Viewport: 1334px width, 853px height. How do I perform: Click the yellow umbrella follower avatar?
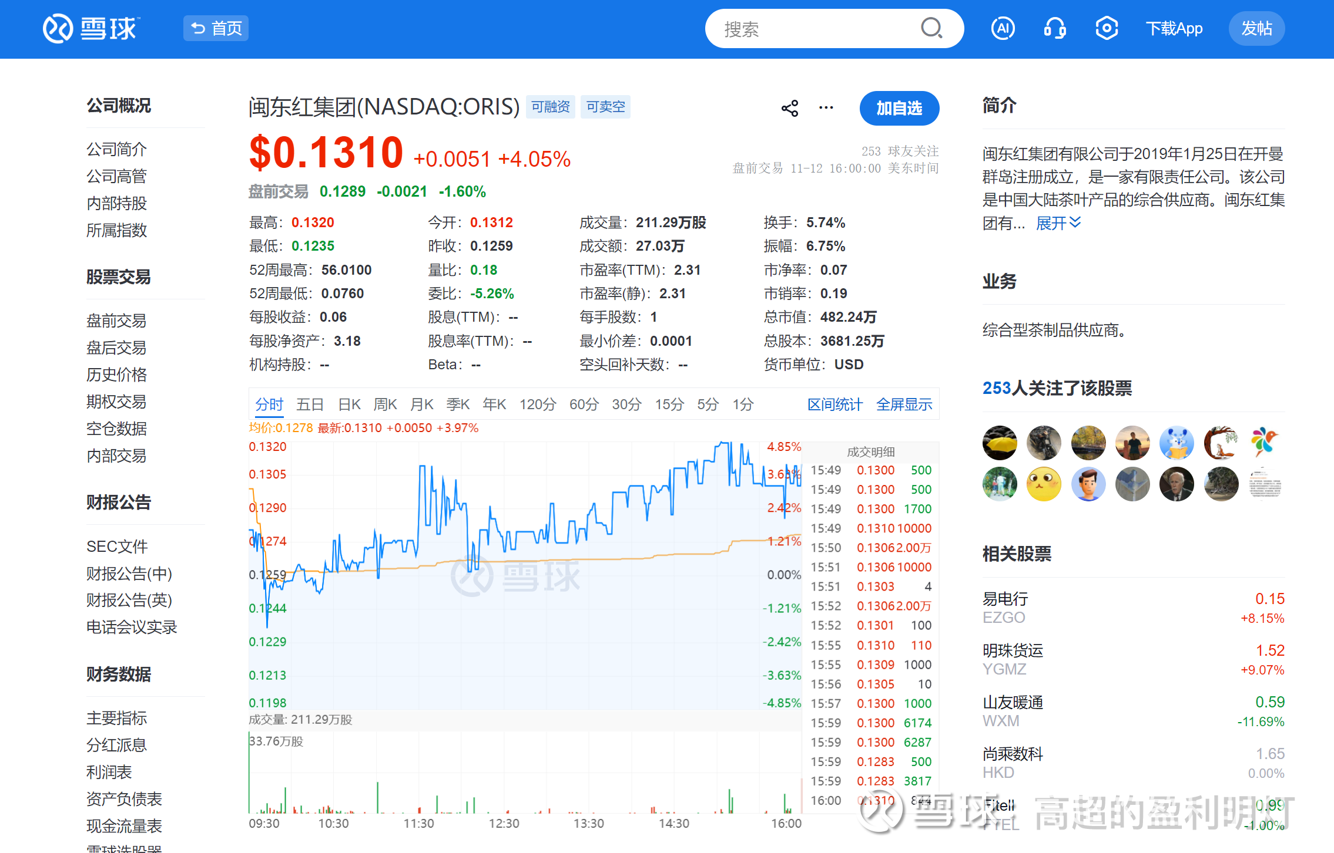(x=1000, y=443)
